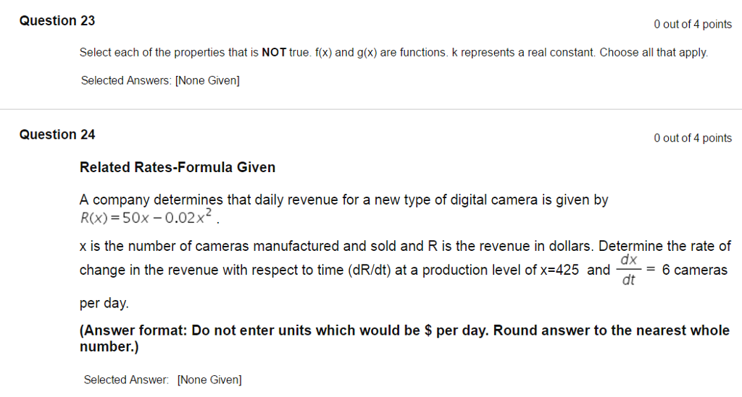Click the Question 23 heading

(x=57, y=21)
